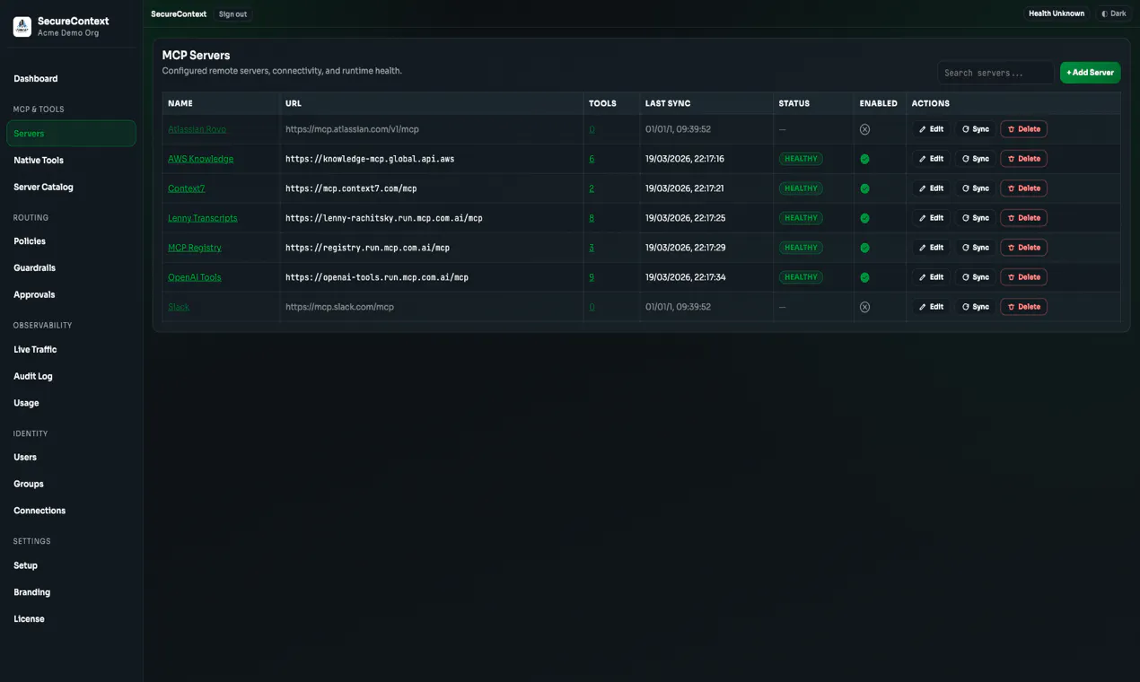
Task: Toggle enabled state for AWS Knowledge
Action: pyautogui.click(x=864, y=159)
